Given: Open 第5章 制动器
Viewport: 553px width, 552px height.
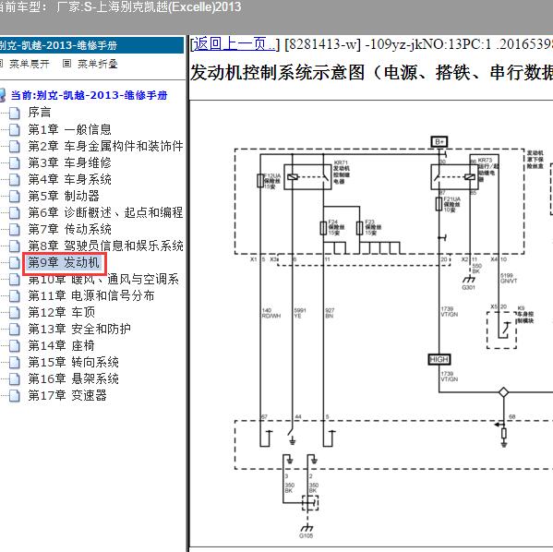Looking at the screenshot, I should tap(64, 196).
